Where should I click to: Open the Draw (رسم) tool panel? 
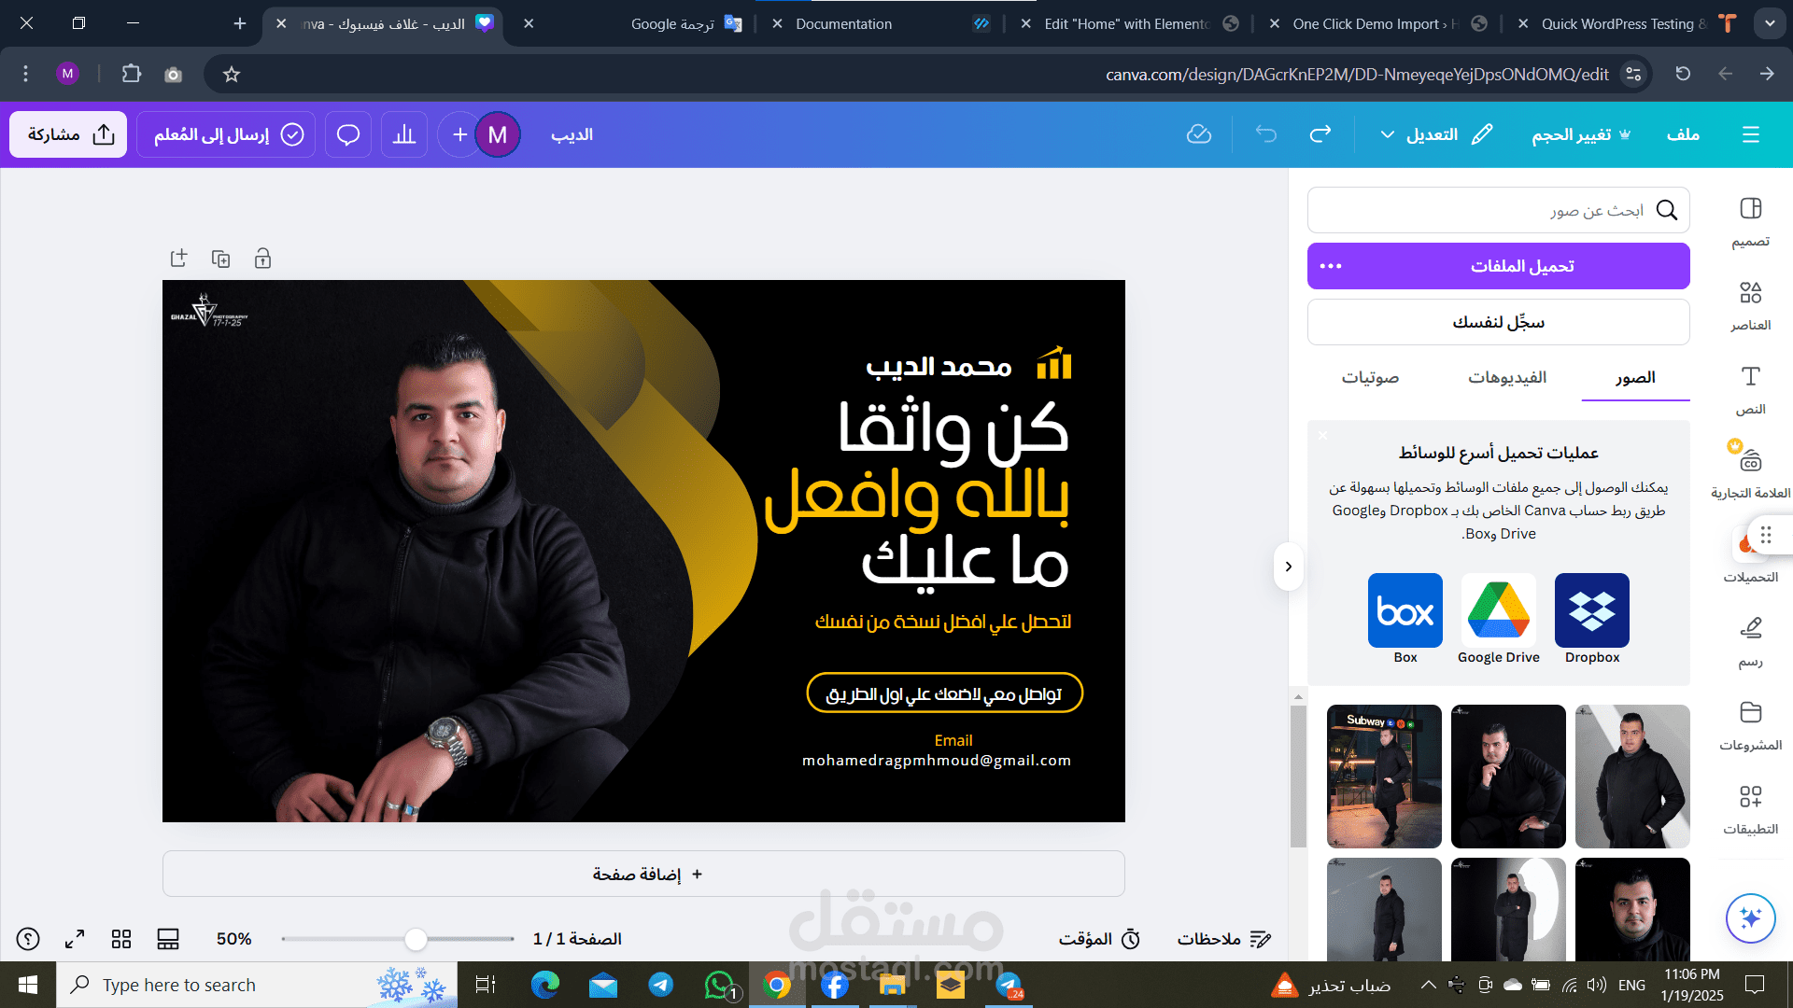coord(1750,640)
